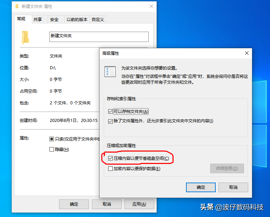The image size is (270, 217).
Task: Enable the 隐藏(H) checkbox
Action: click(52, 149)
